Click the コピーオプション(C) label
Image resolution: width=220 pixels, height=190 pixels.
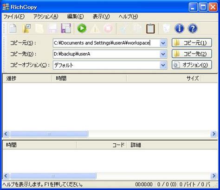coord(30,65)
